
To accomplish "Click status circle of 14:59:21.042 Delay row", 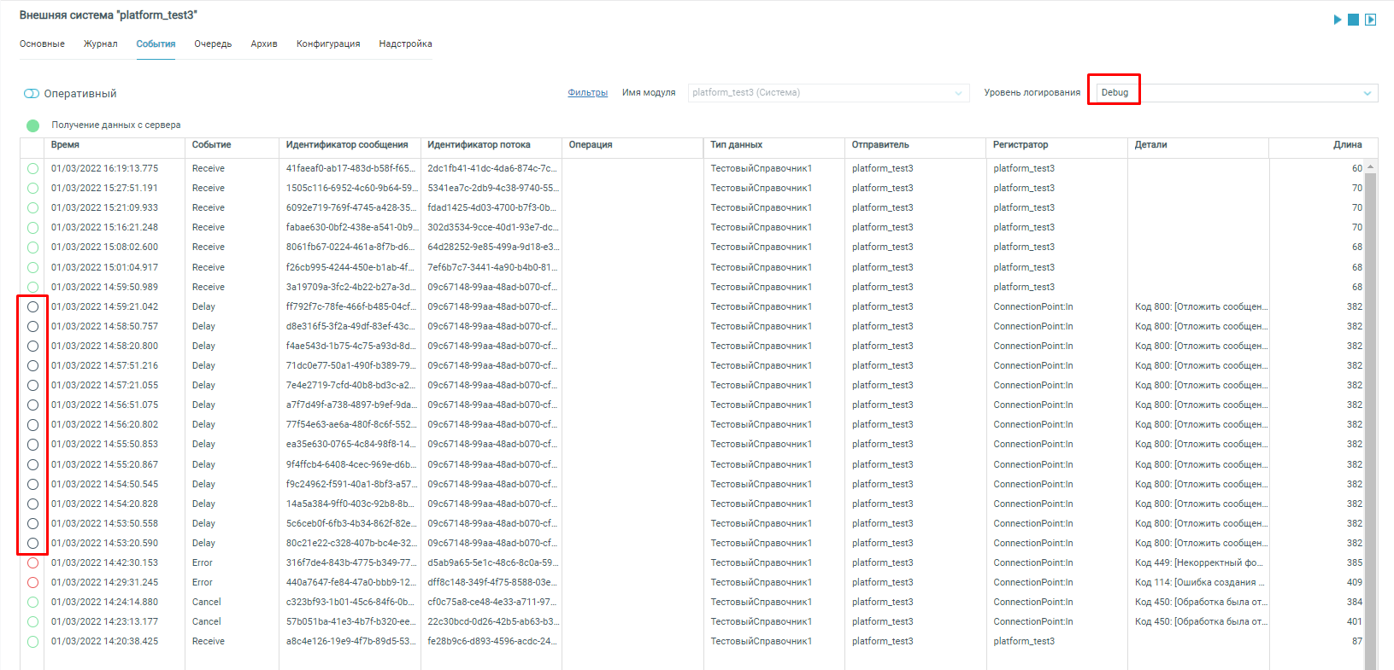I will (x=32, y=307).
